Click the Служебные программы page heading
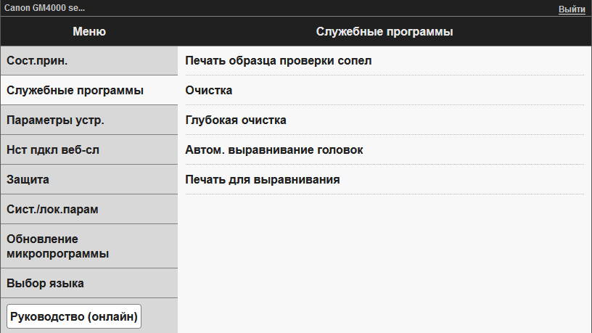Image resolution: width=592 pixels, height=333 pixels. [385, 32]
